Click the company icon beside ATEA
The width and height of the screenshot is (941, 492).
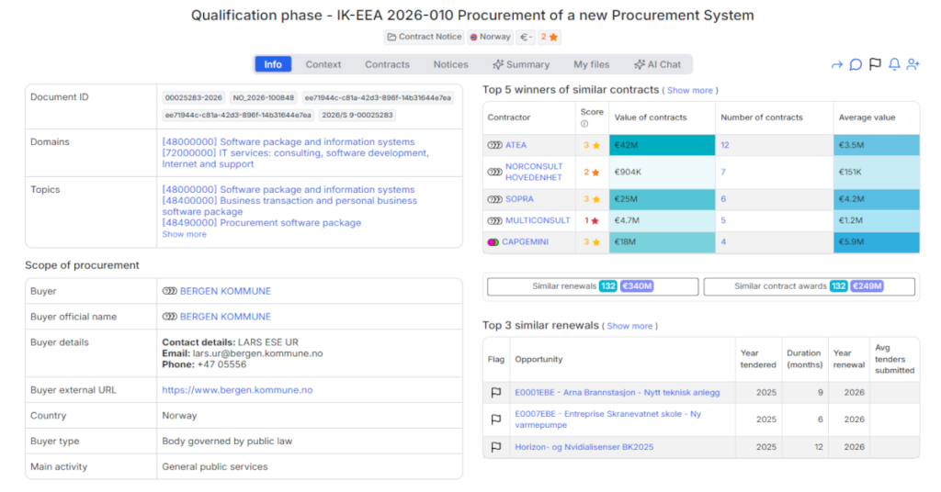494,145
